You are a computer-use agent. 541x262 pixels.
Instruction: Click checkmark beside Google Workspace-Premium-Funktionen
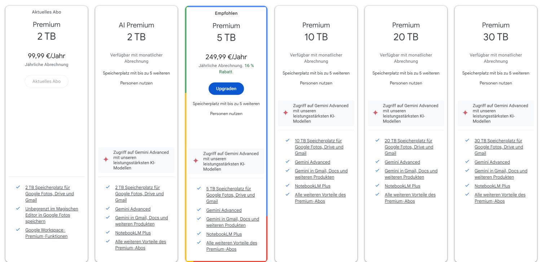click(x=18, y=230)
